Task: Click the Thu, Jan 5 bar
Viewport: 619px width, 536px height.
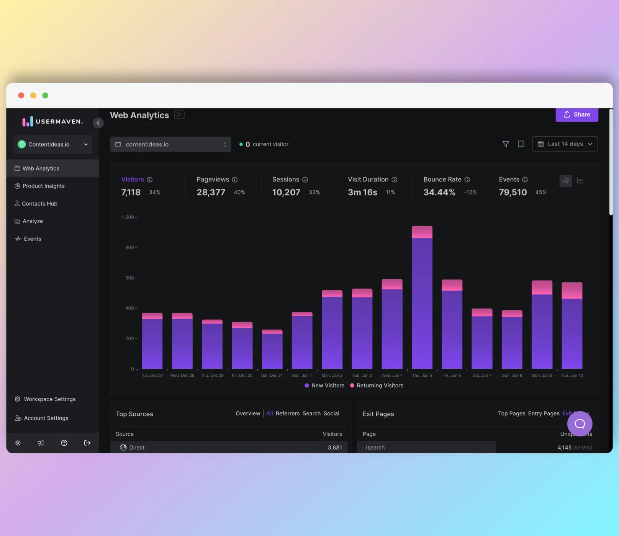Action: point(422,297)
